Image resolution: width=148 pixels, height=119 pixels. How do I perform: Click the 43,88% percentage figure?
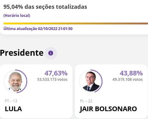[x=131, y=73]
